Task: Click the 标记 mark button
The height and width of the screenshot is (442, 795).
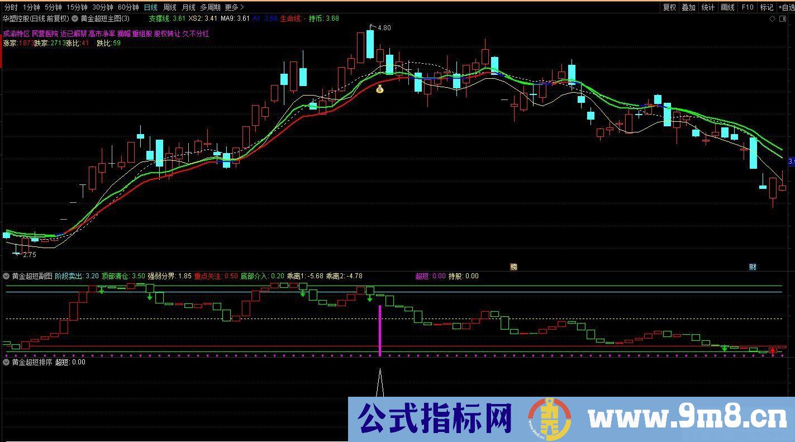Action: [767, 7]
